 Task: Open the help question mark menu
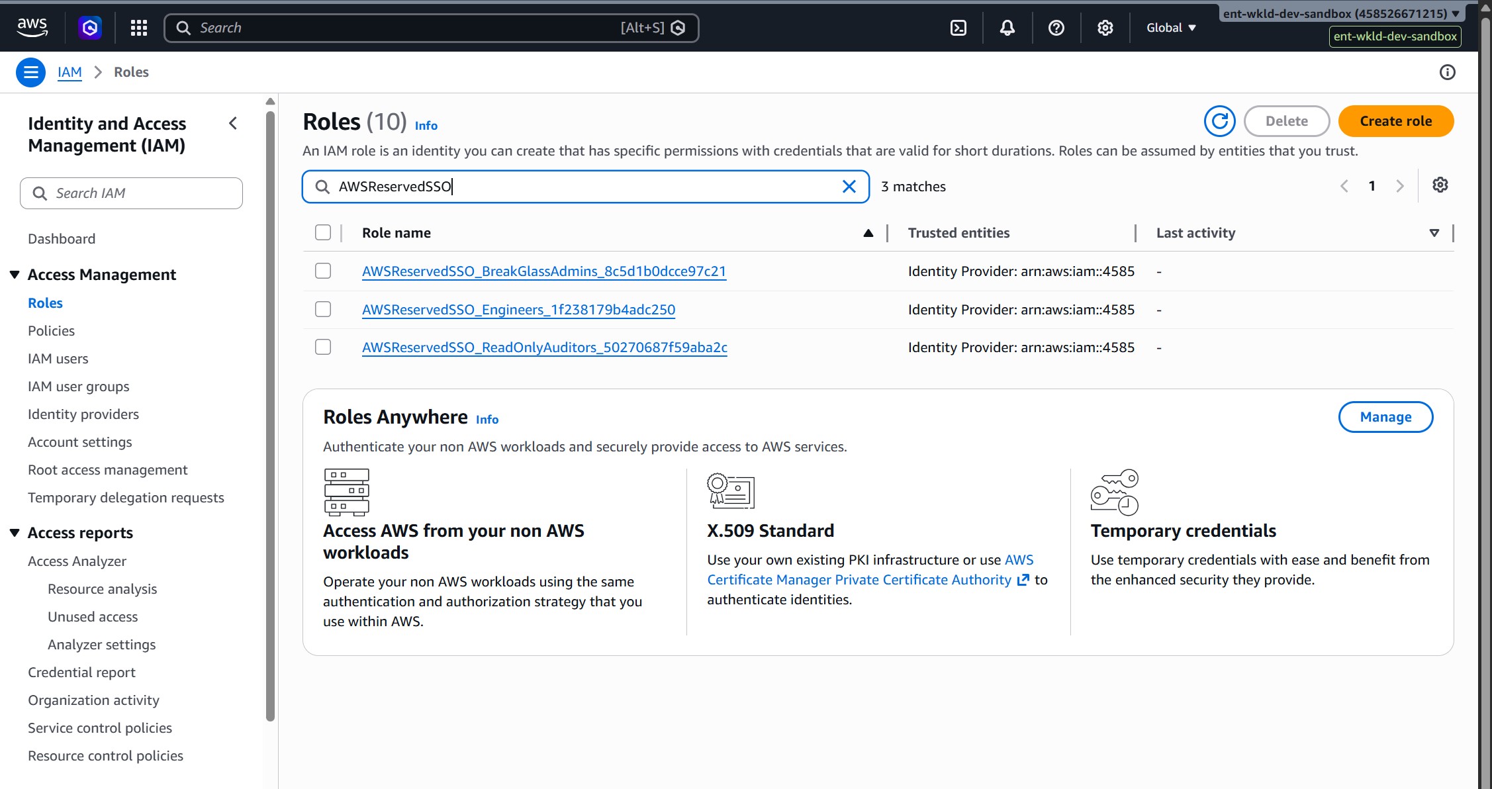pyautogui.click(x=1056, y=27)
